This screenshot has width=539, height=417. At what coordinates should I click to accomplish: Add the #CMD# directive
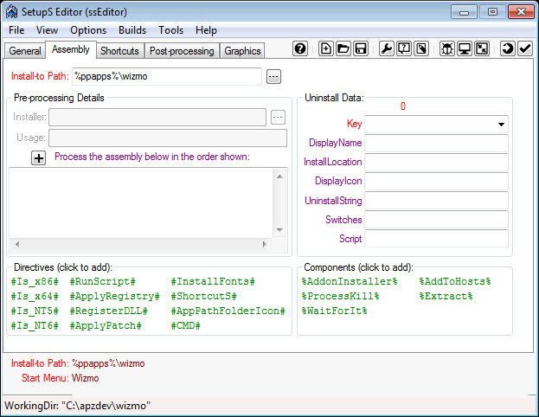(x=186, y=326)
